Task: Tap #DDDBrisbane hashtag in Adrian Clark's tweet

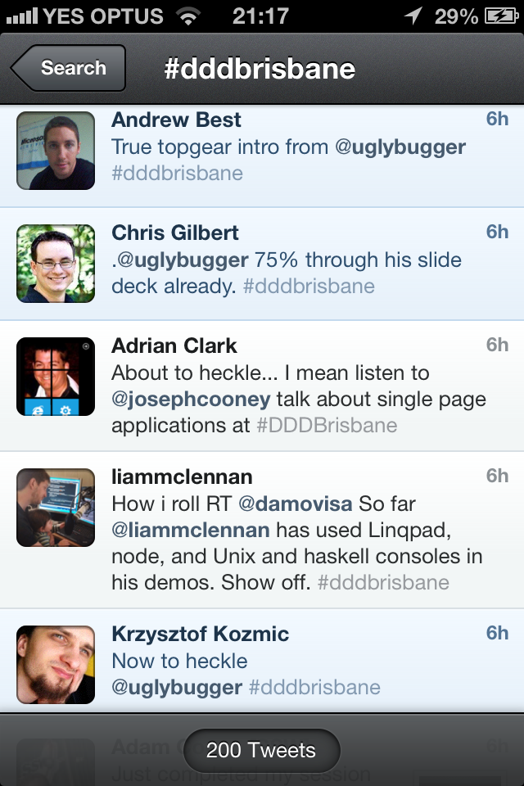Action: tap(327, 426)
